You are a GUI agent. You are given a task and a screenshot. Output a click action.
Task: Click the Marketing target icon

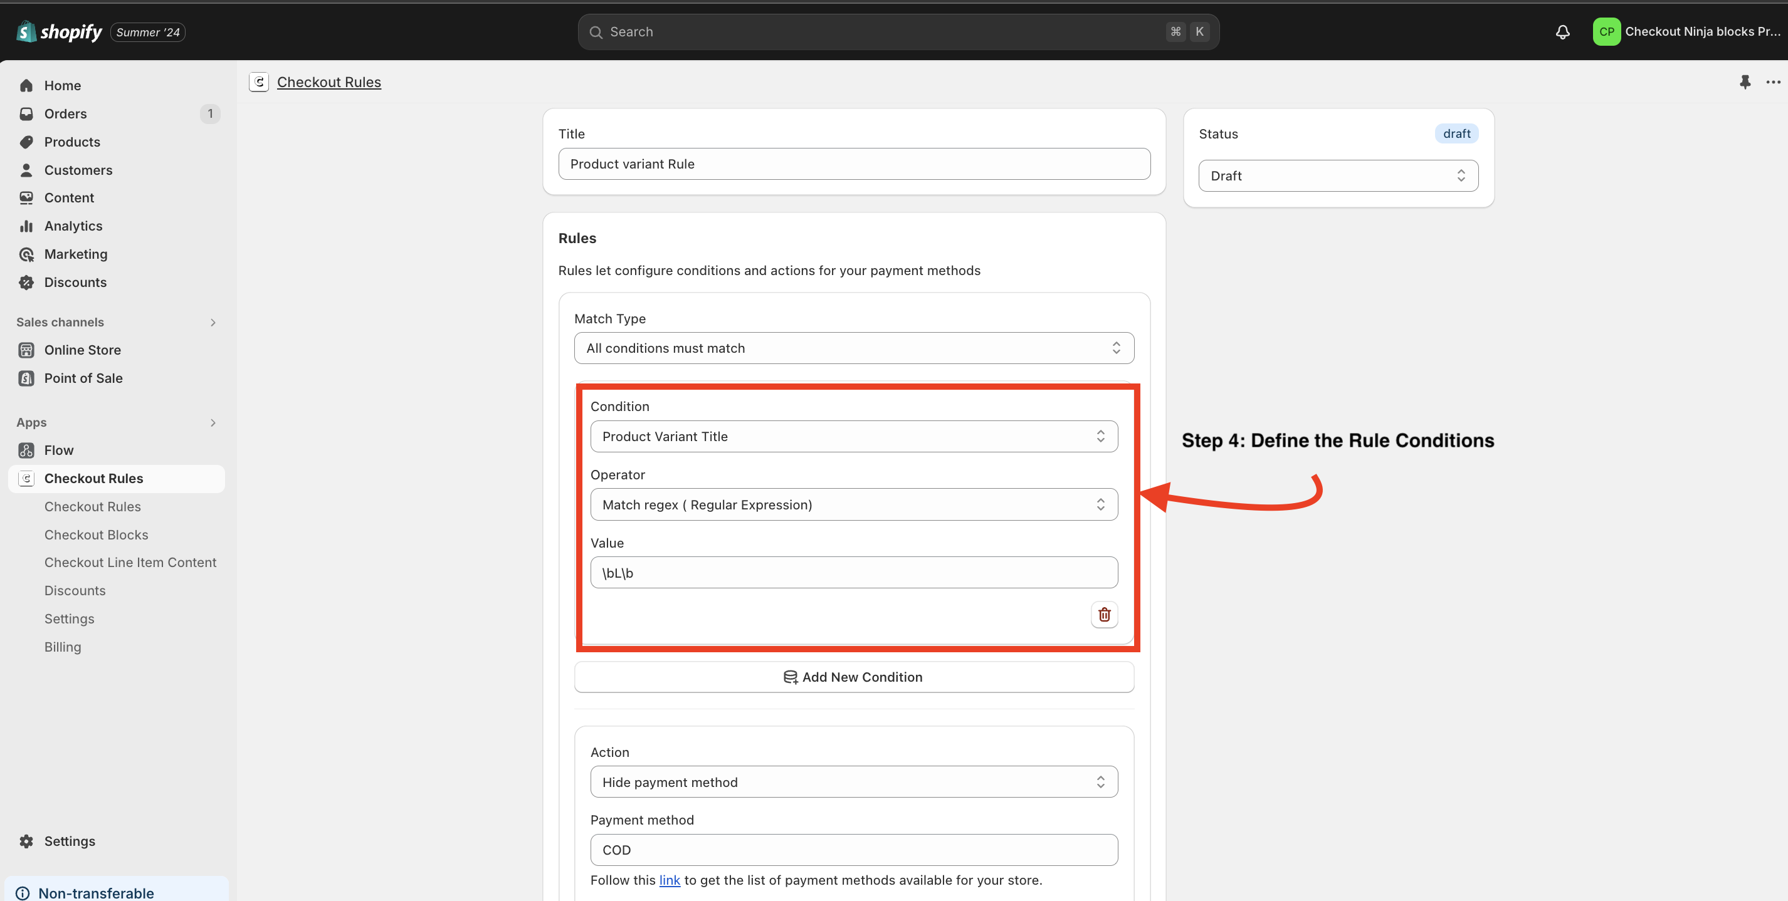(x=26, y=254)
